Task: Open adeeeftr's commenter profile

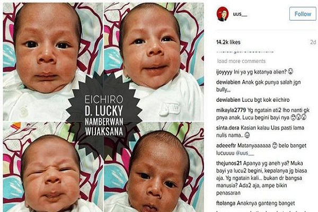Action: pyautogui.click(x=226, y=145)
